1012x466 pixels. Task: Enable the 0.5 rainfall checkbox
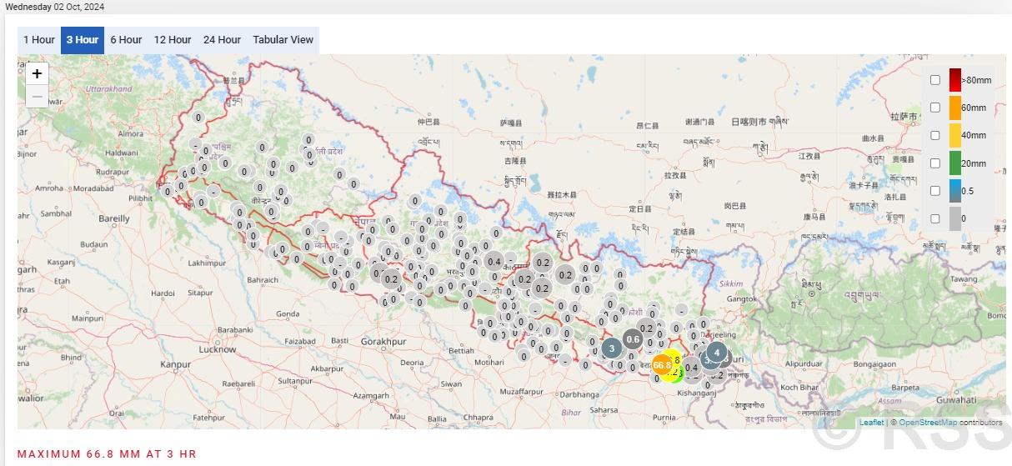click(935, 191)
